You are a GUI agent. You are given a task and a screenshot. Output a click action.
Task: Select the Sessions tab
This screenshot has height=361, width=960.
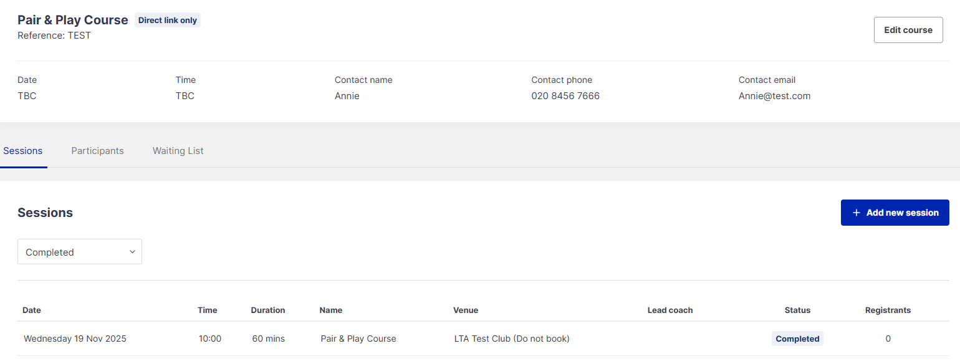tap(23, 151)
